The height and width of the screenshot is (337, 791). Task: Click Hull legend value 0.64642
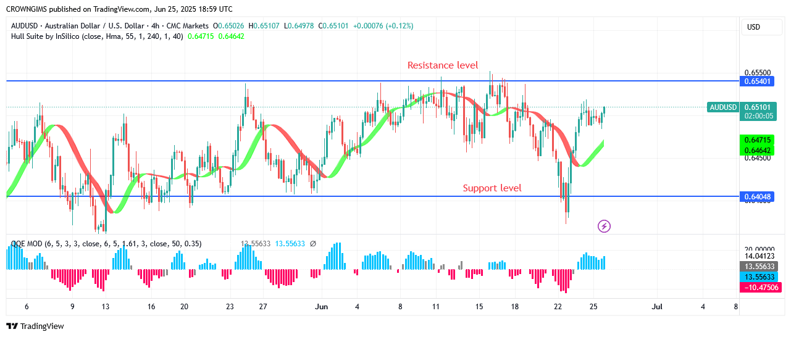pos(231,36)
